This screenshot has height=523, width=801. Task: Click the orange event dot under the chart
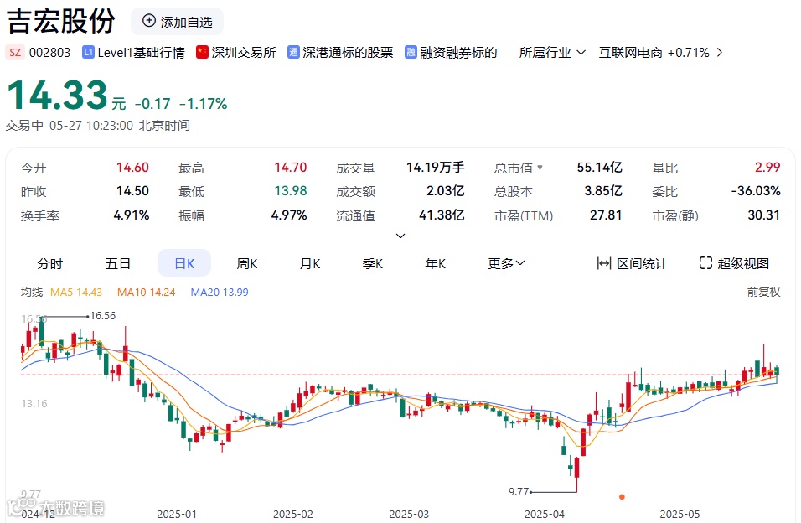(x=622, y=496)
